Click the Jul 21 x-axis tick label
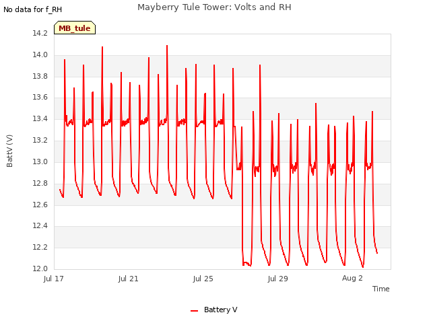 (129, 279)
